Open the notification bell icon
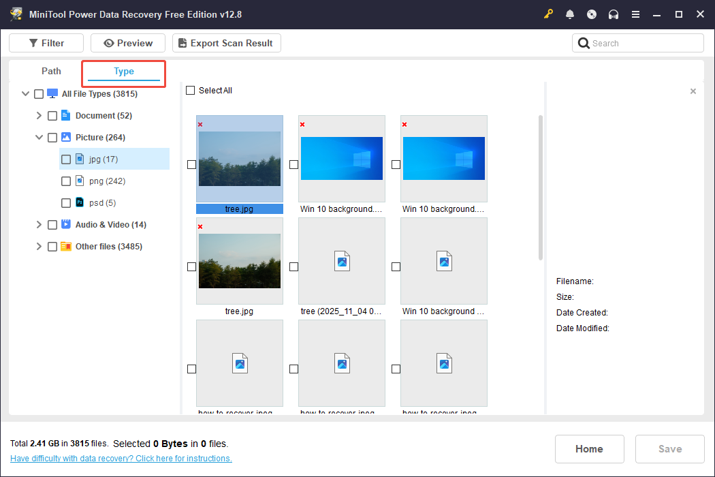The image size is (715, 477). [x=570, y=14]
